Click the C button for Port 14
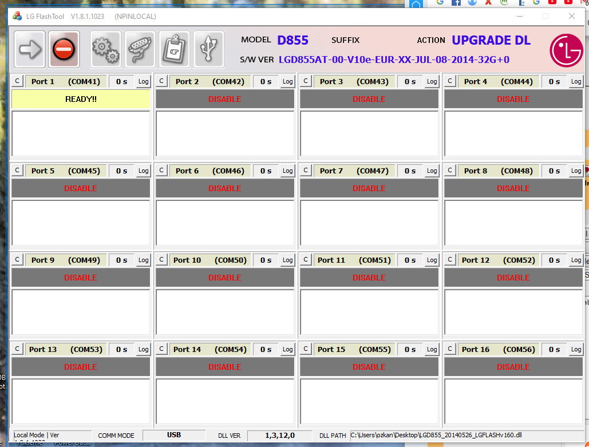589x447 pixels. [161, 349]
